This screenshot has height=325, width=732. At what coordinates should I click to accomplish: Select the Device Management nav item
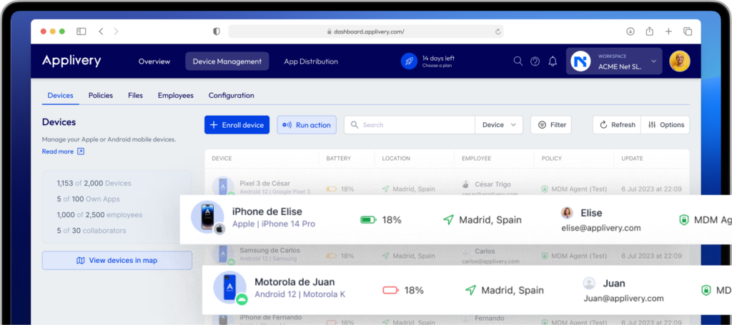point(227,61)
